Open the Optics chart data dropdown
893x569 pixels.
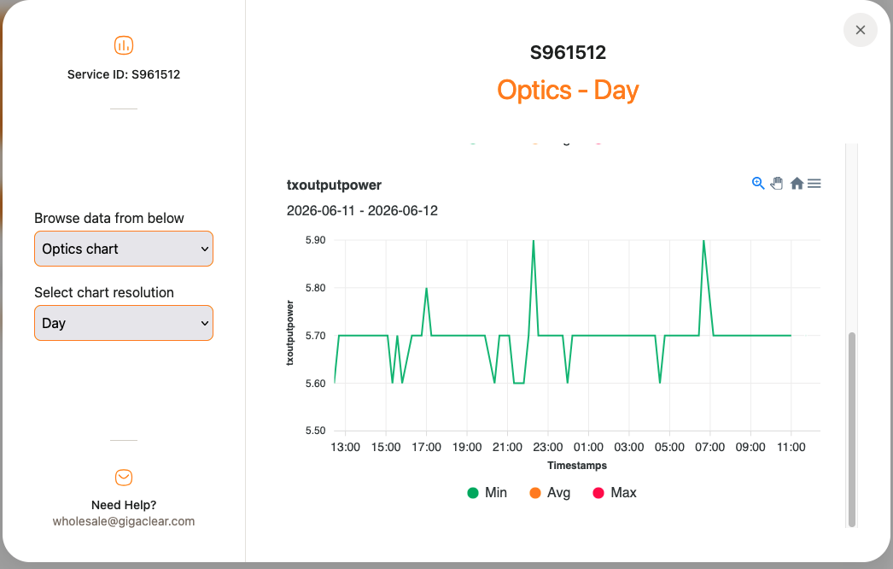coord(124,249)
